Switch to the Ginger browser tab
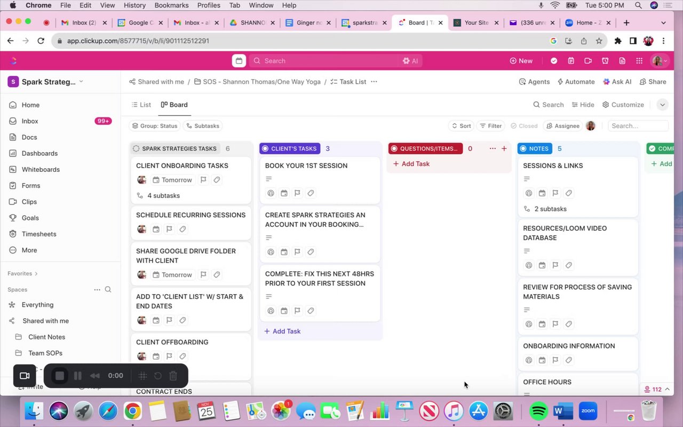Image resolution: width=683 pixels, height=427 pixels. (x=308, y=23)
